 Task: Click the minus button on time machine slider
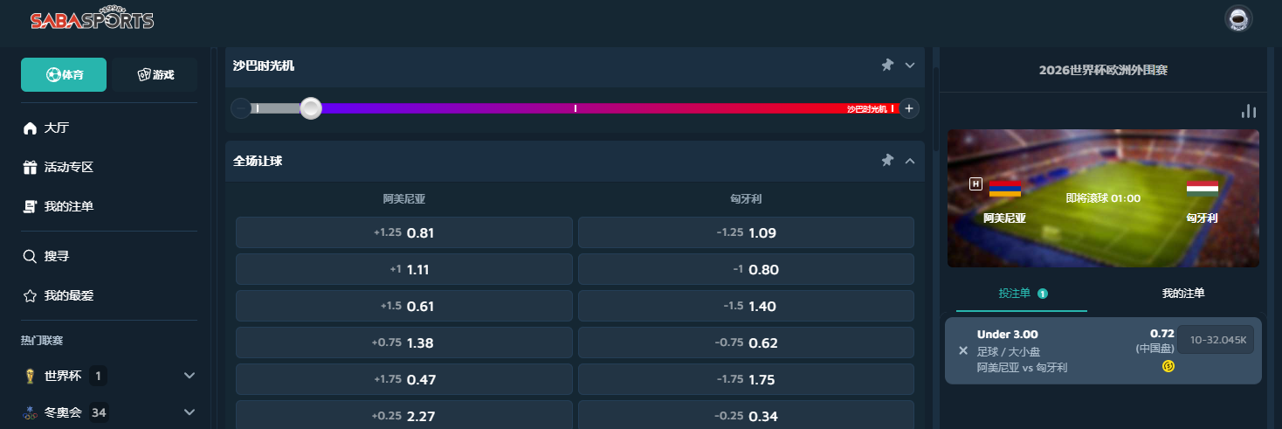pyautogui.click(x=240, y=108)
